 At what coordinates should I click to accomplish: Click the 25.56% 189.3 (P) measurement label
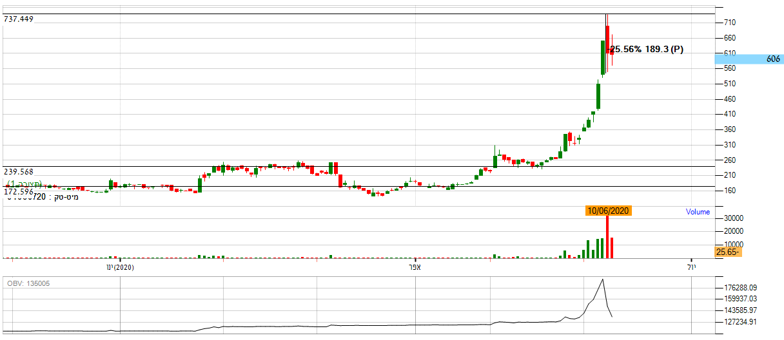pyautogui.click(x=646, y=49)
